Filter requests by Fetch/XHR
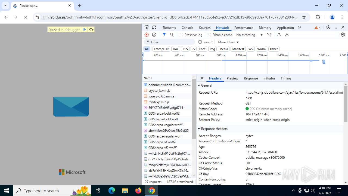Screen dimensions: 348x196 point(161,49)
